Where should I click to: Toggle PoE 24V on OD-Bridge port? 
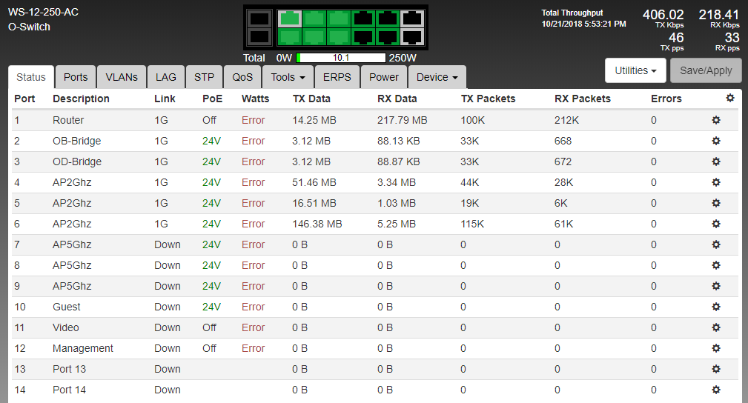(211, 161)
